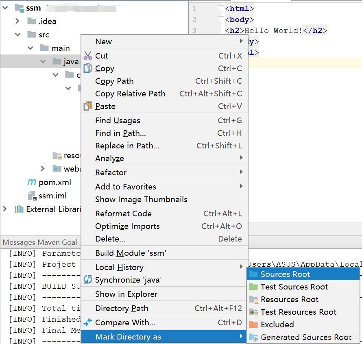Screen dimensions: 362x344
Task: Mark directory as Resources Root
Action: pos(303,299)
